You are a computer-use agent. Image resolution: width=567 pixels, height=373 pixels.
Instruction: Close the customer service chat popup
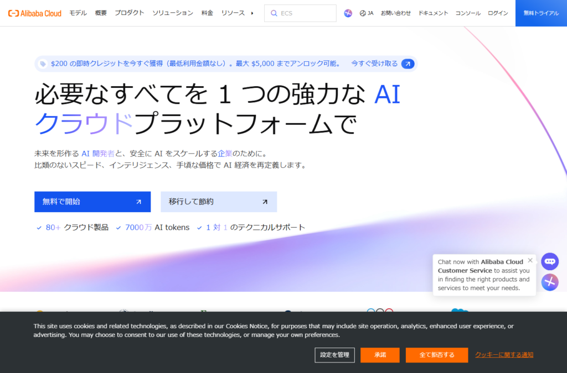click(x=530, y=260)
